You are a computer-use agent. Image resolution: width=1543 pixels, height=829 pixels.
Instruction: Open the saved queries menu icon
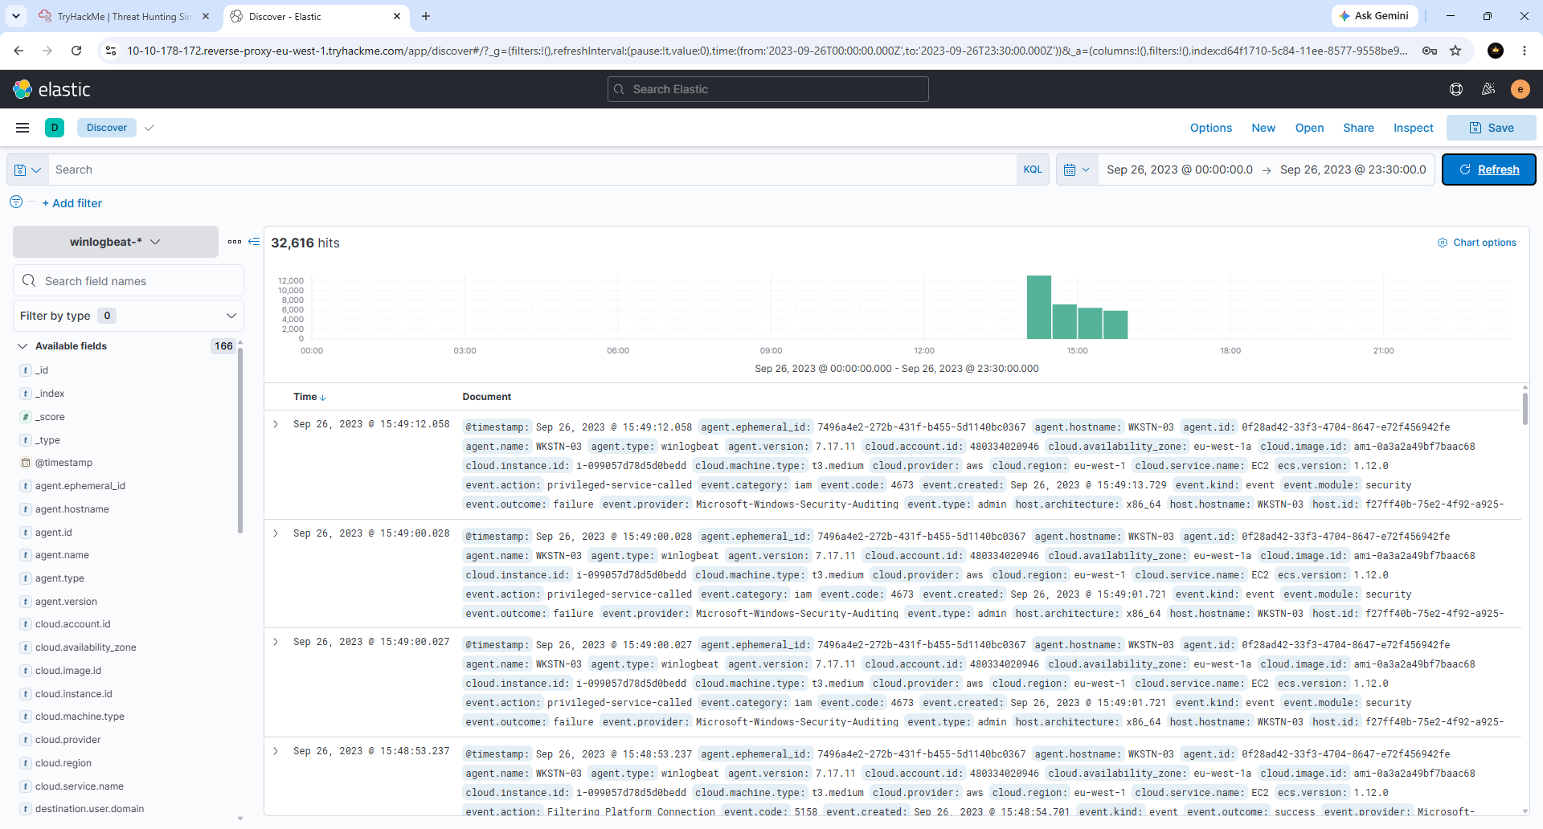(27, 169)
